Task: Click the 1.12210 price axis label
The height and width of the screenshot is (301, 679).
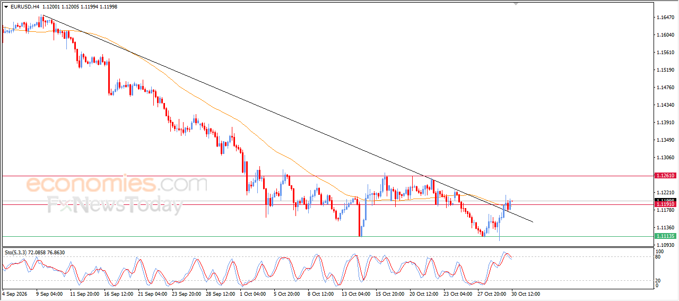Action: pos(665,193)
